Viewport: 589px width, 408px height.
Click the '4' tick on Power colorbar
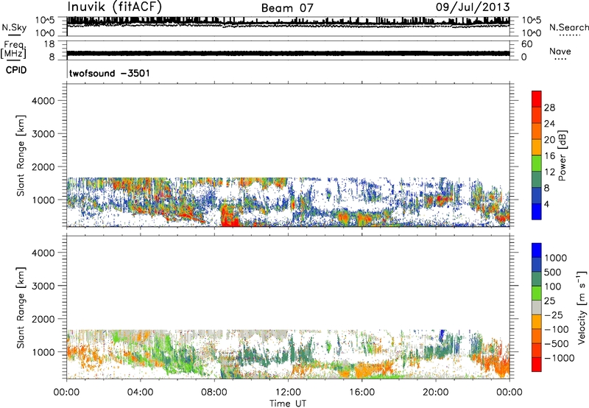(x=546, y=205)
